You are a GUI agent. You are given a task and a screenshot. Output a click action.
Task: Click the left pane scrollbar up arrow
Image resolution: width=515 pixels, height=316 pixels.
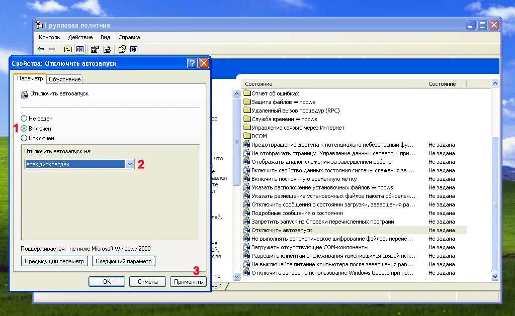(x=236, y=94)
